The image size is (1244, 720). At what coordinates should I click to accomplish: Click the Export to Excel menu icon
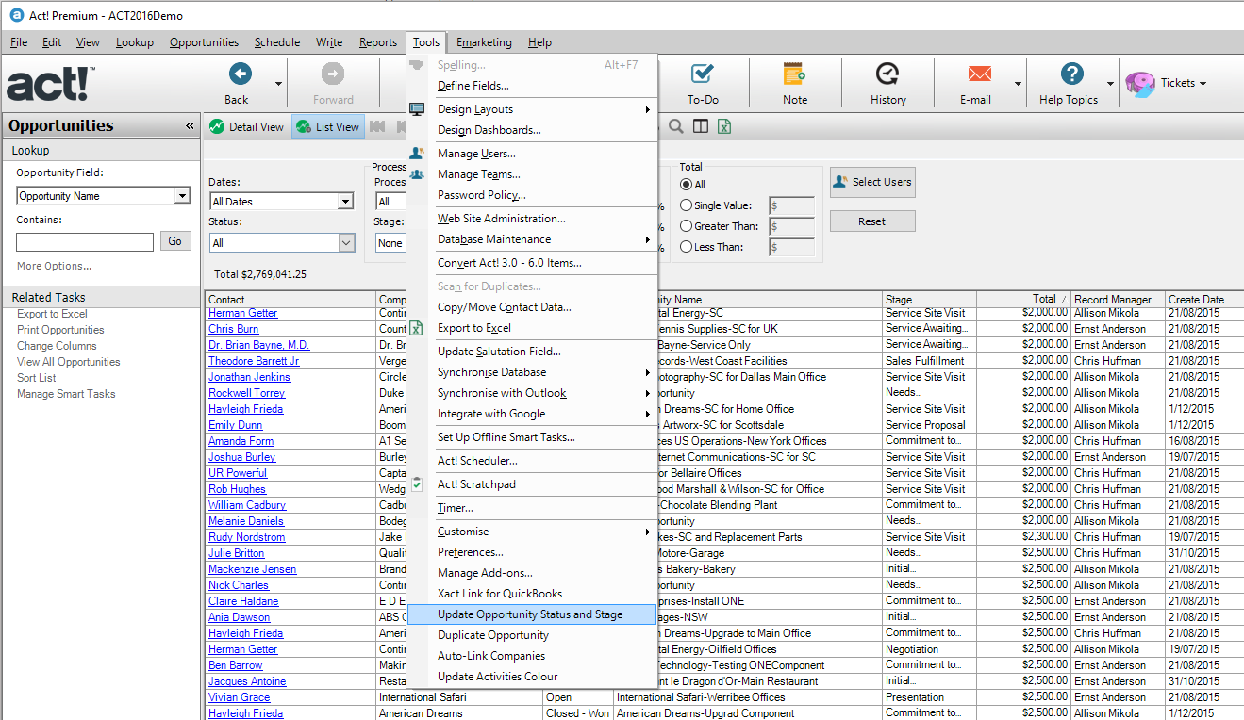pyautogui.click(x=417, y=328)
